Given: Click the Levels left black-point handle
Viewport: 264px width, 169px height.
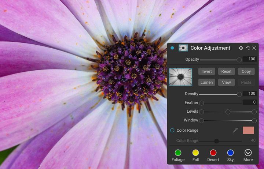Looking at the screenshot, I should pyautogui.click(x=202, y=112).
